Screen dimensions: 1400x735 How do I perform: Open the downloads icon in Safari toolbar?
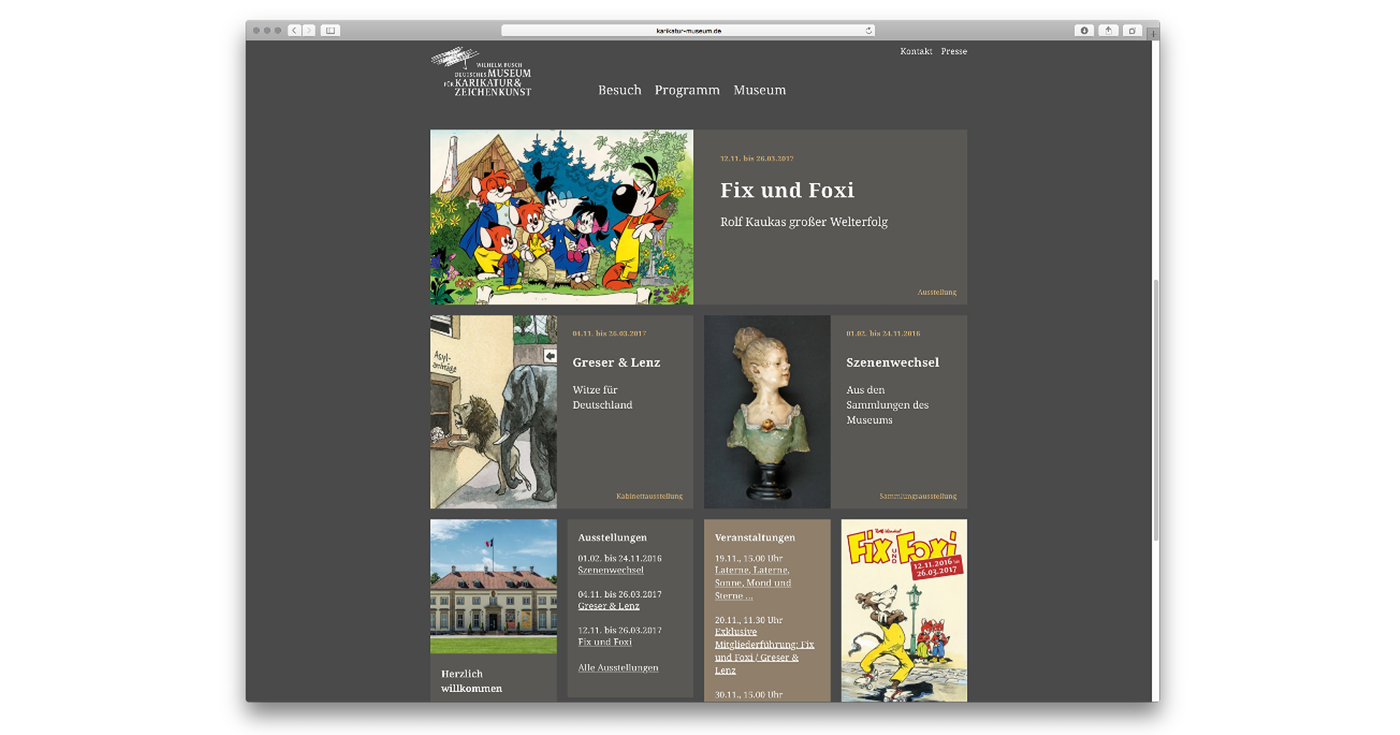coord(1084,31)
